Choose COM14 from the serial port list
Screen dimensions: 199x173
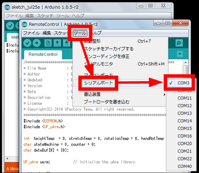pos(184,121)
